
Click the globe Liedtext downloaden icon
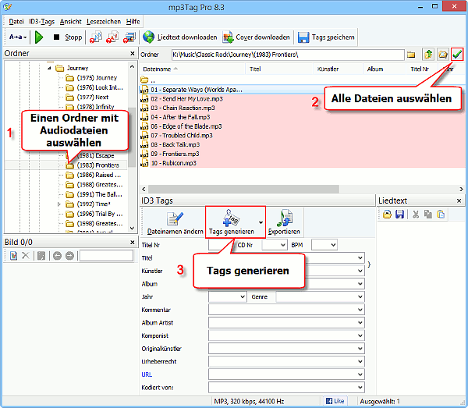[148, 37]
